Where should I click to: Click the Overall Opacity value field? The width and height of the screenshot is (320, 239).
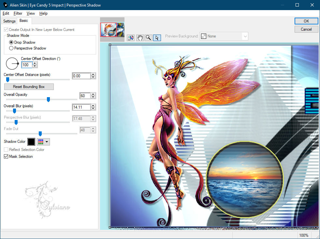click(x=85, y=96)
